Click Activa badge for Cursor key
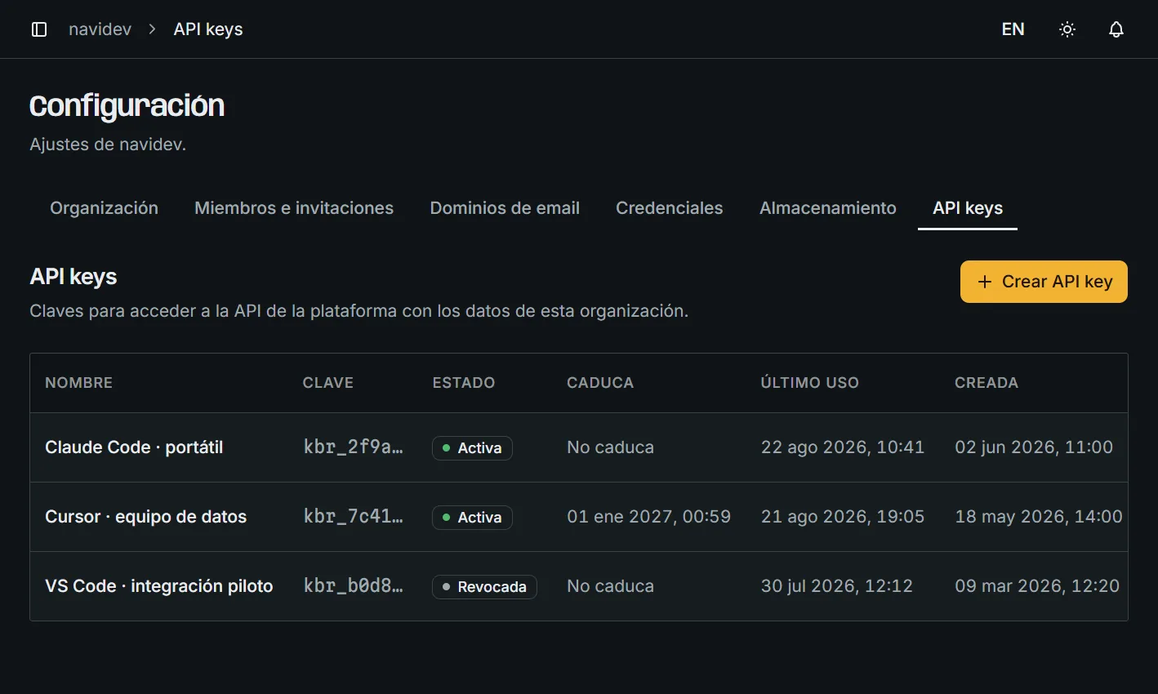 coord(472,518)
